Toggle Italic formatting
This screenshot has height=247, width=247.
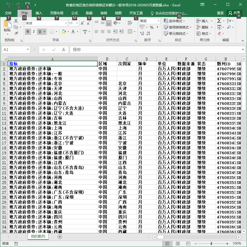[34, 32]
